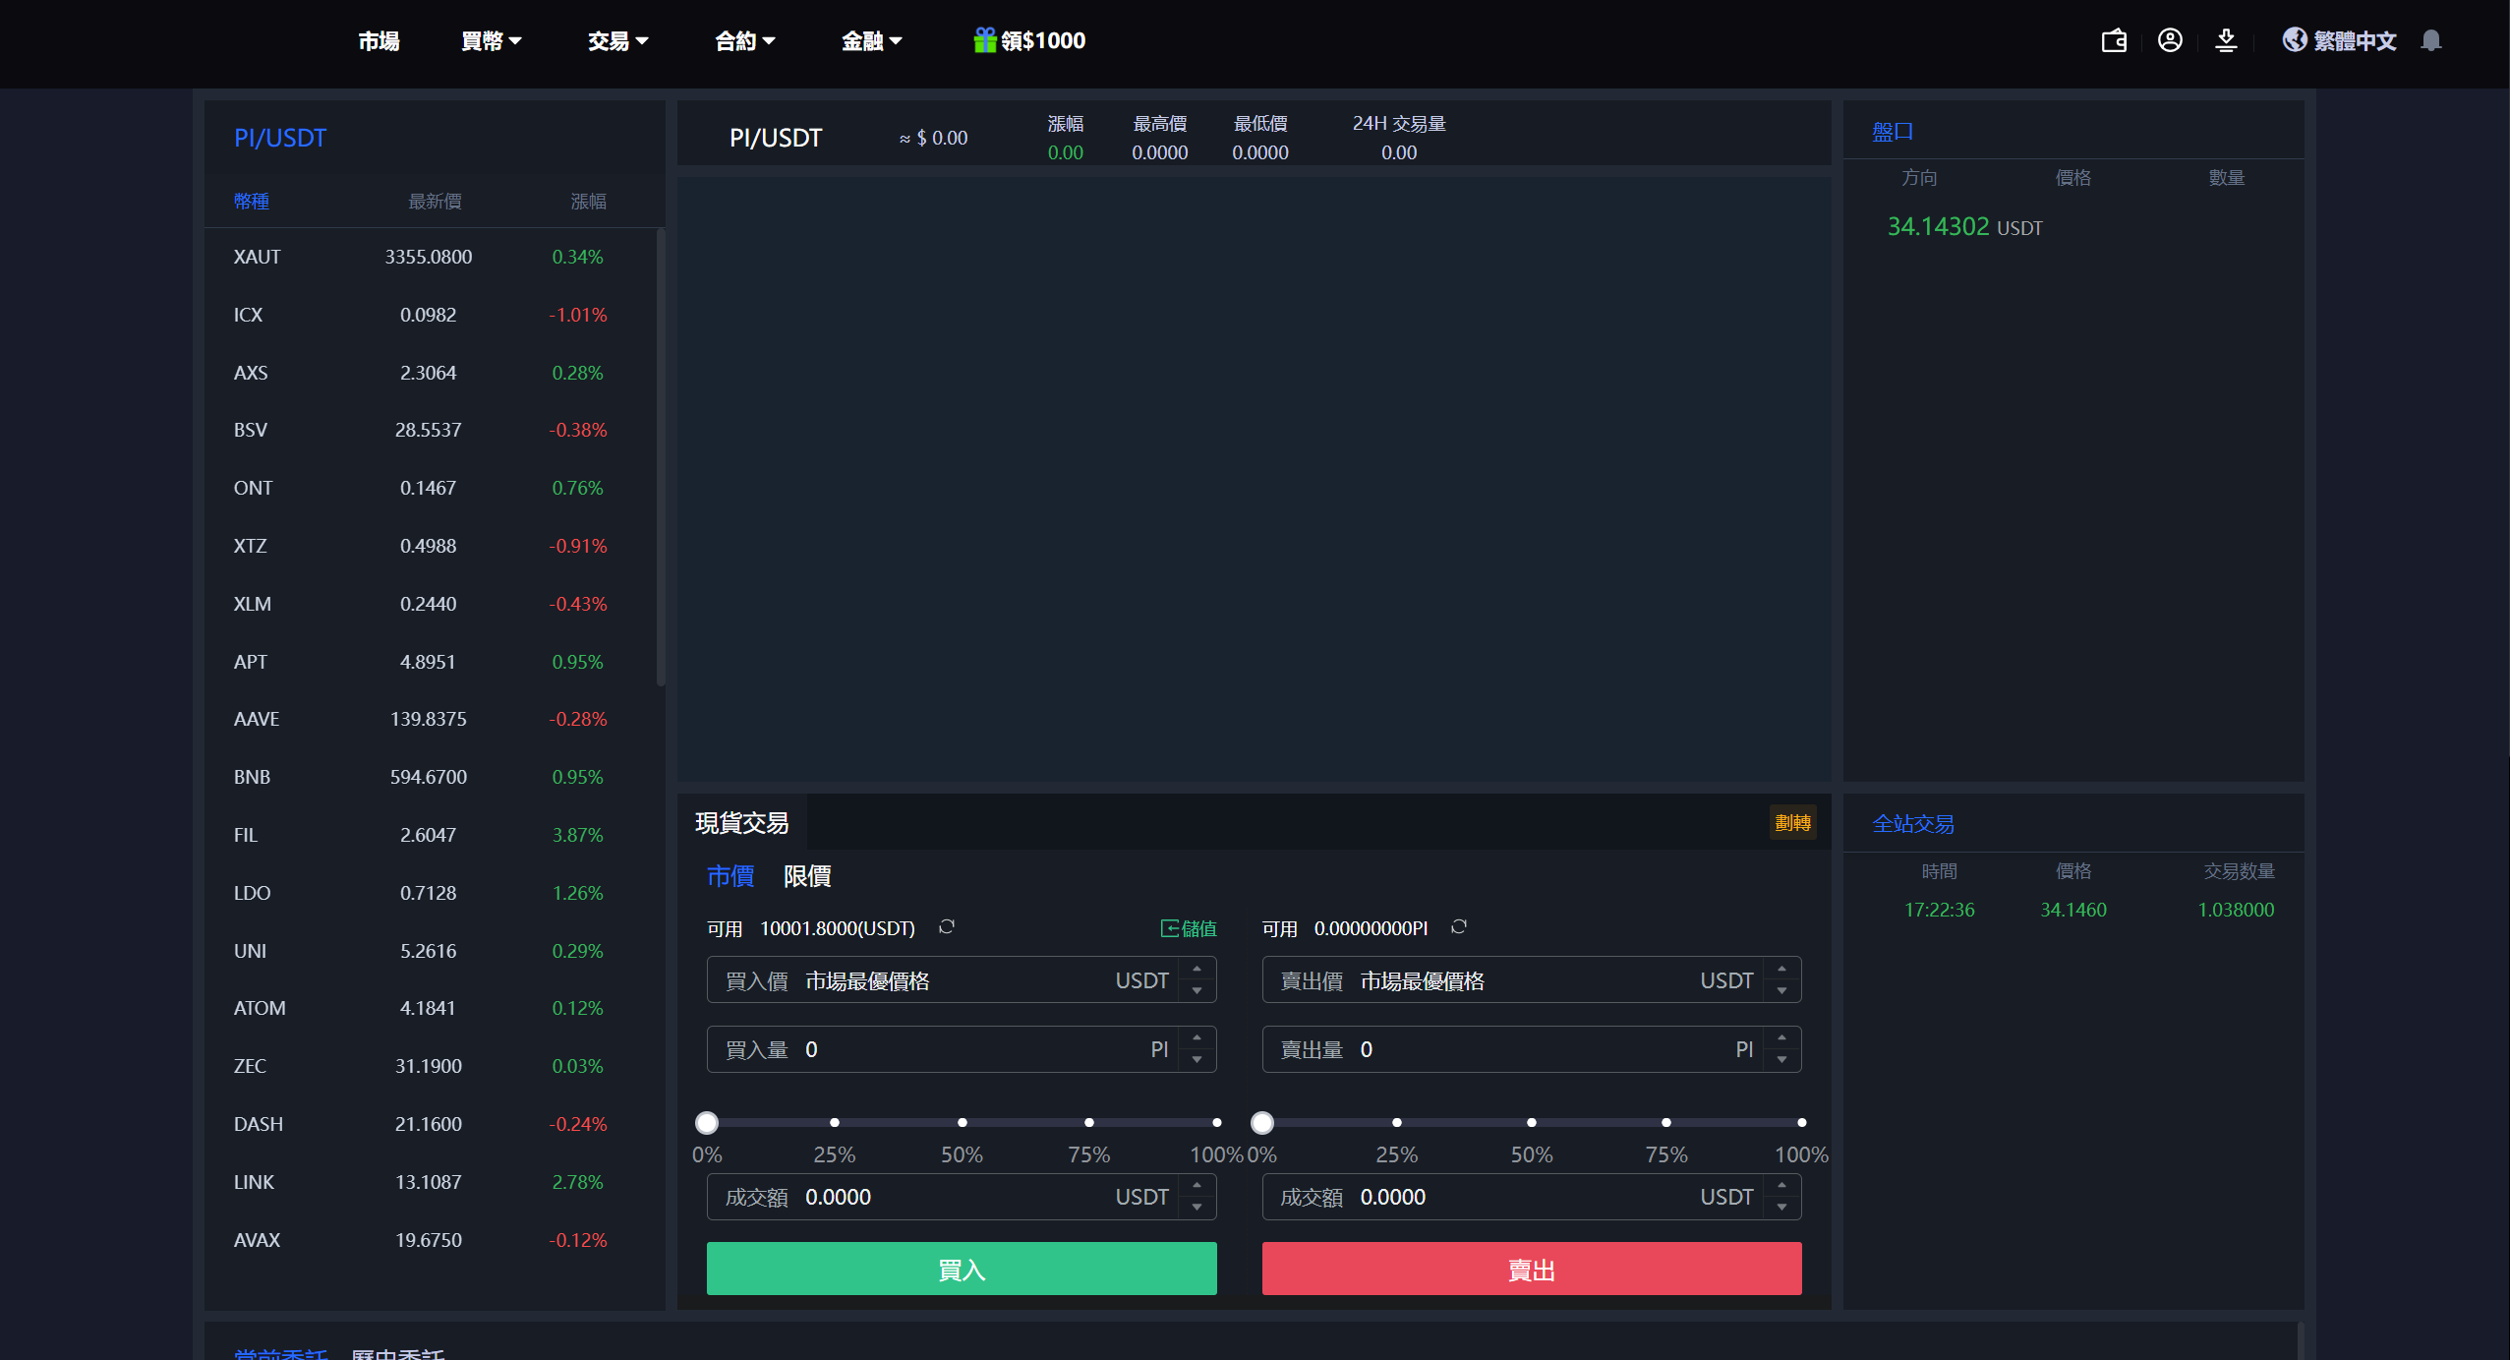Refresh available PI balance
The image size is (2510, 1360).
[x=1459, y=927]
